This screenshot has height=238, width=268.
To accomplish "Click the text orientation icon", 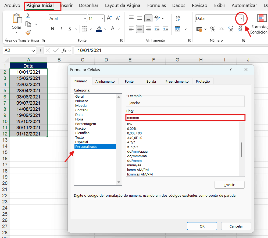I will (x=157, y=18).
